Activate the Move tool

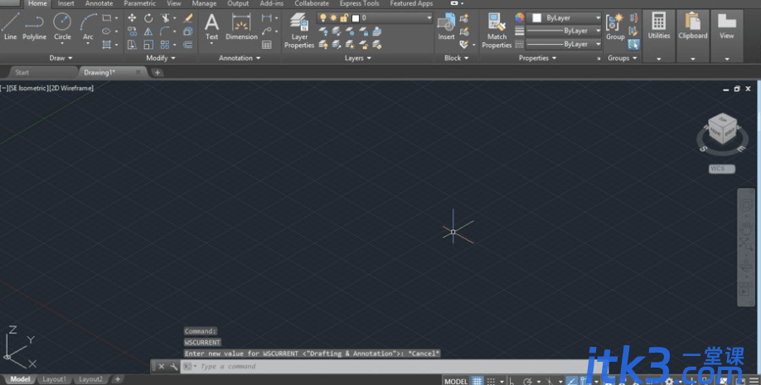pos(132,18)
